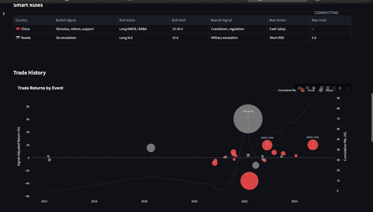This screenshot has height=212, width=373.
Task: Click the Zoom out modebar icon
Action: tap(328, 88)
